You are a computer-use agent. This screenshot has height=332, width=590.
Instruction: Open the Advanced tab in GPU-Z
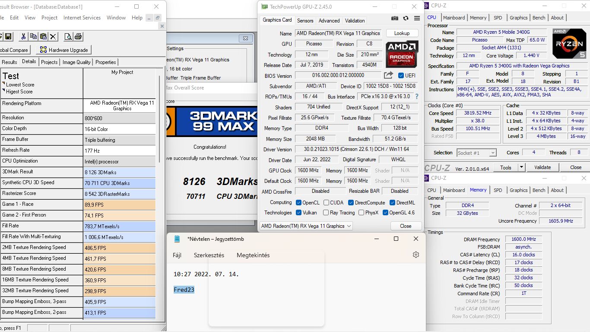(329, 20)
